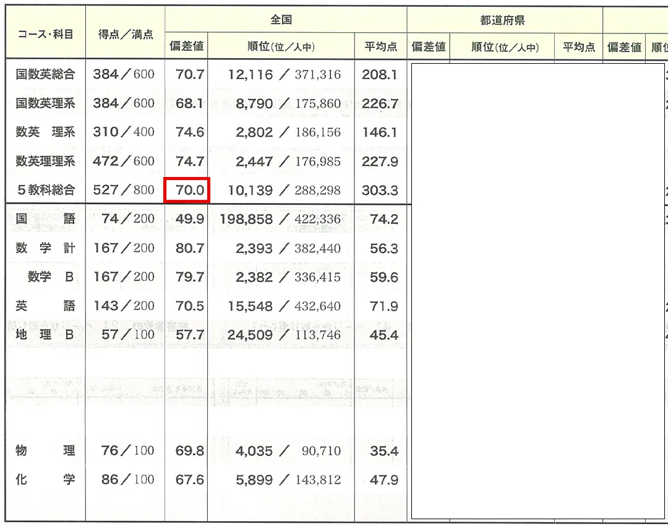This screenshot has width=668, height=526.
Task: Click 偏差値 header under 全国
Action: [187, 46]
